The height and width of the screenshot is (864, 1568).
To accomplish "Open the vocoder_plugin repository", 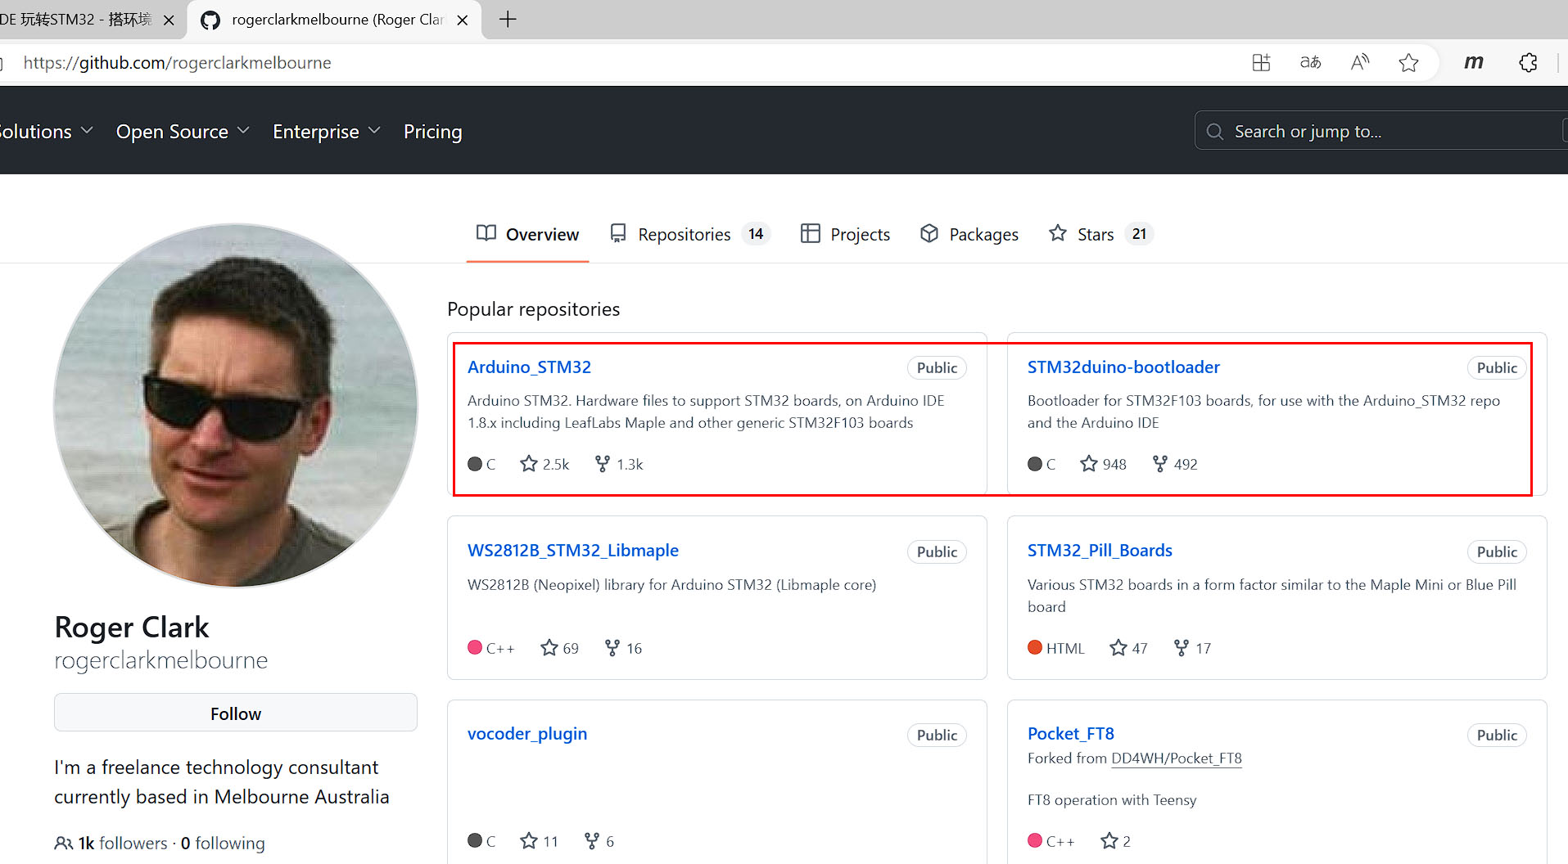I will tap(527, 734).
